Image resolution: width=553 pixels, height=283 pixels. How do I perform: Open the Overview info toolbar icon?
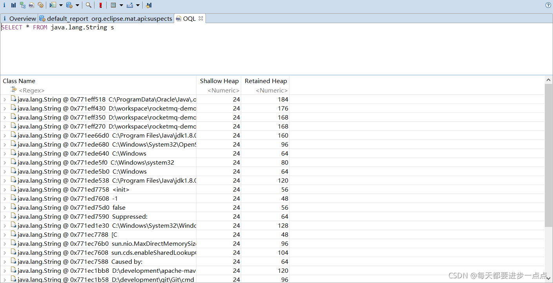[x=4, y=5]
